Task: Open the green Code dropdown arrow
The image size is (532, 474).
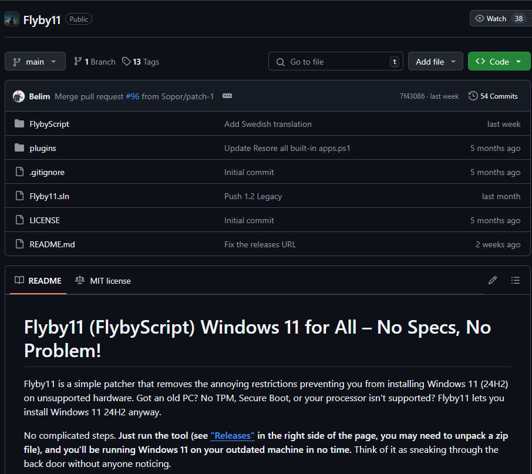Action: (518, 62)
